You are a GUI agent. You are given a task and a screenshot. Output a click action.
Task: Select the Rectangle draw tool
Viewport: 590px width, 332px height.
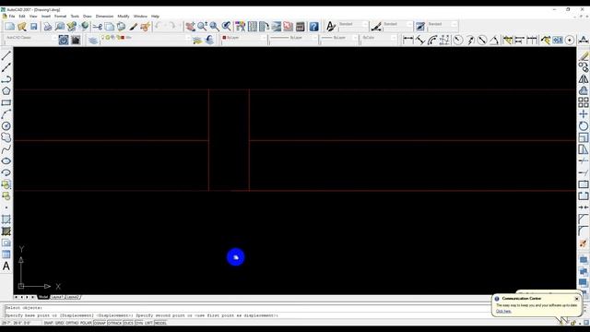(6, 102)
